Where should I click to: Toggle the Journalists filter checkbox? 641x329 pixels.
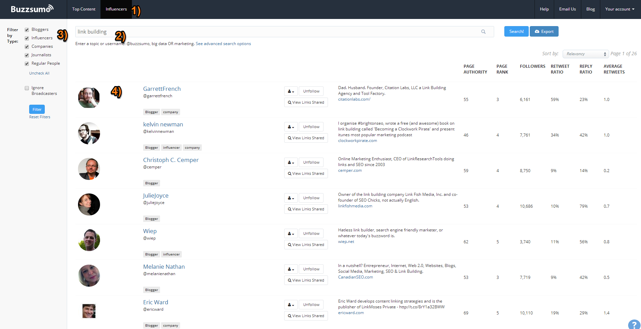click(27, 55)
